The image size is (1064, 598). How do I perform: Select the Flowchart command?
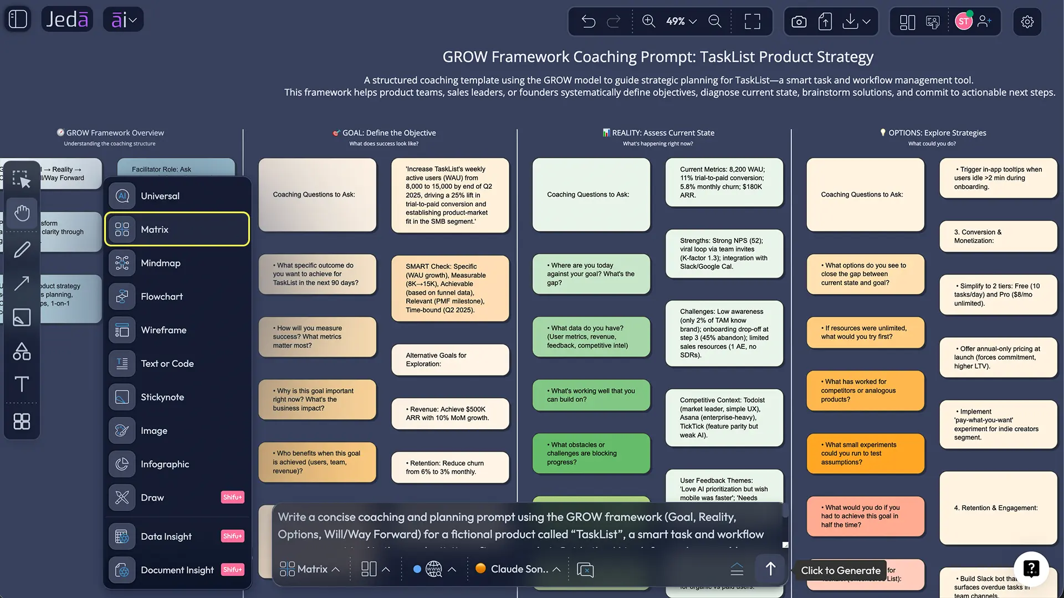tap(177, 297)
